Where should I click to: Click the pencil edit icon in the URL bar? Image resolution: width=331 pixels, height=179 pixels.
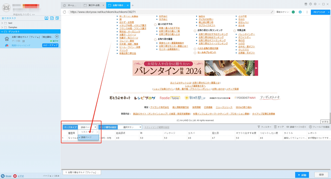[x=272, y=12]
